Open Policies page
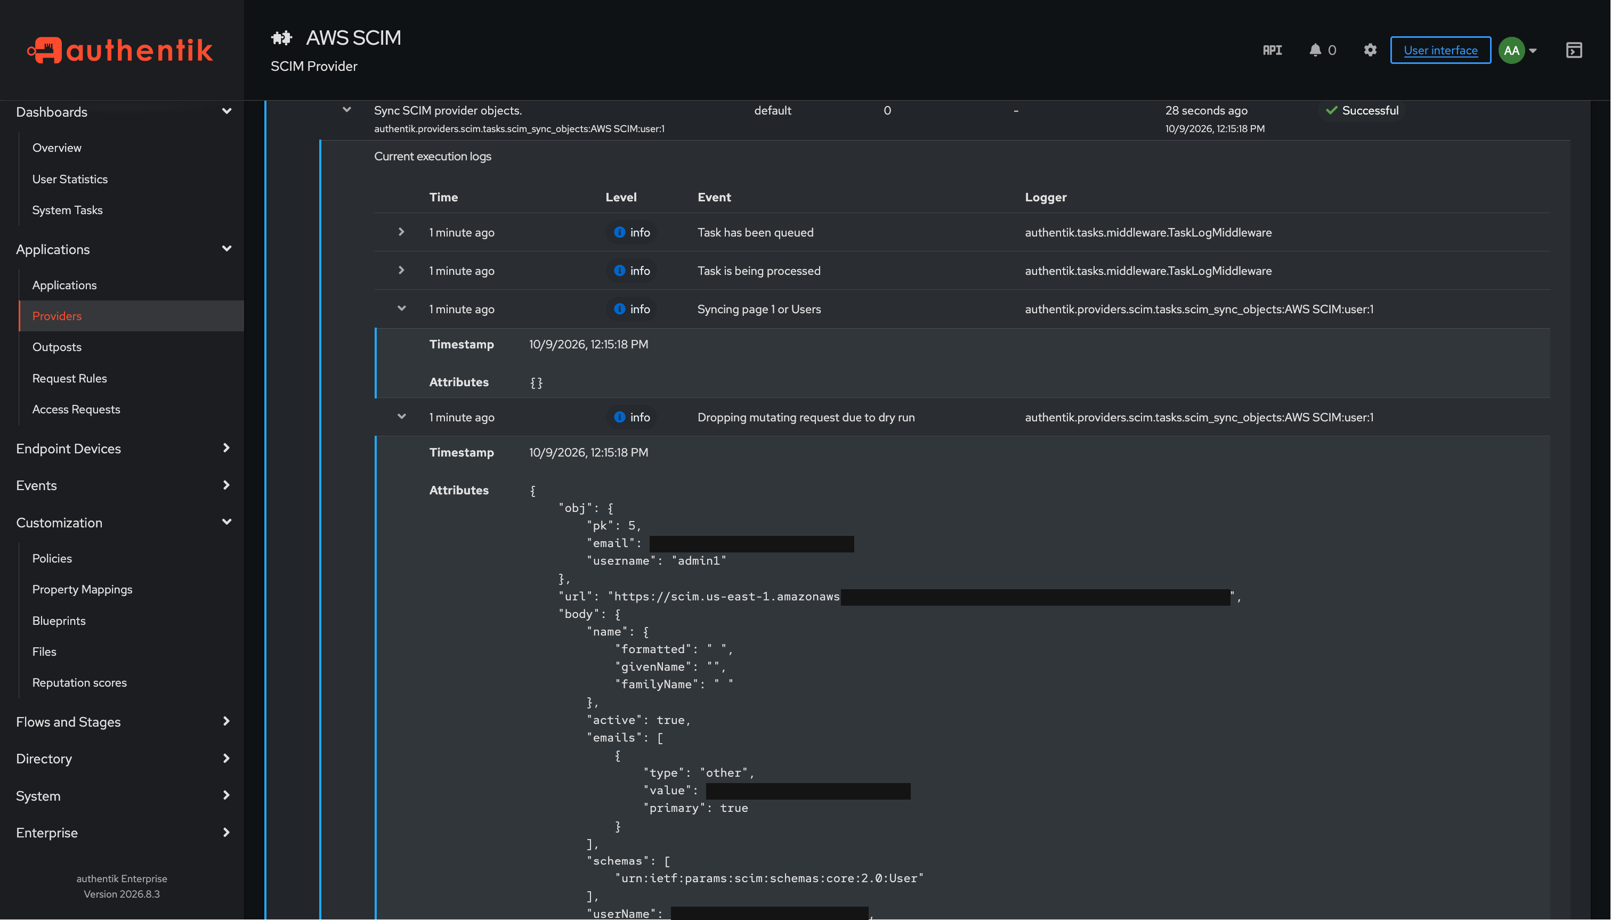The image size is (1611, 920). (x=52, y=559)
